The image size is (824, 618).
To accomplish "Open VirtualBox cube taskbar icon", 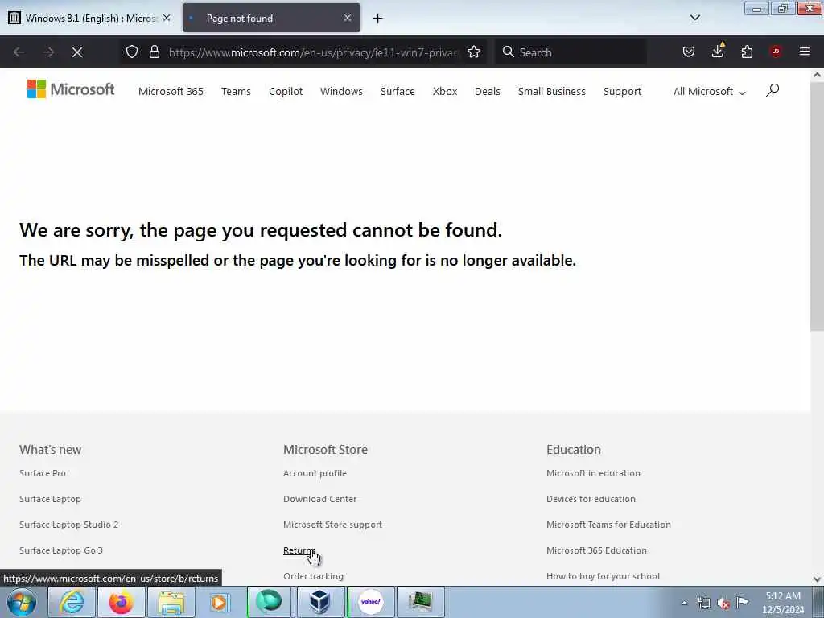I will click(x=319, y=602).
